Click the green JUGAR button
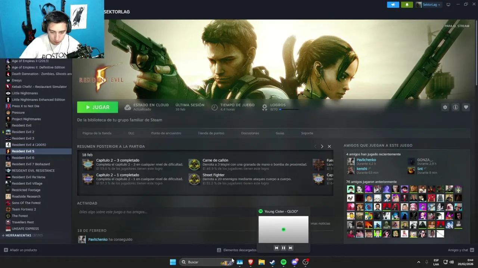 (97, 107)
